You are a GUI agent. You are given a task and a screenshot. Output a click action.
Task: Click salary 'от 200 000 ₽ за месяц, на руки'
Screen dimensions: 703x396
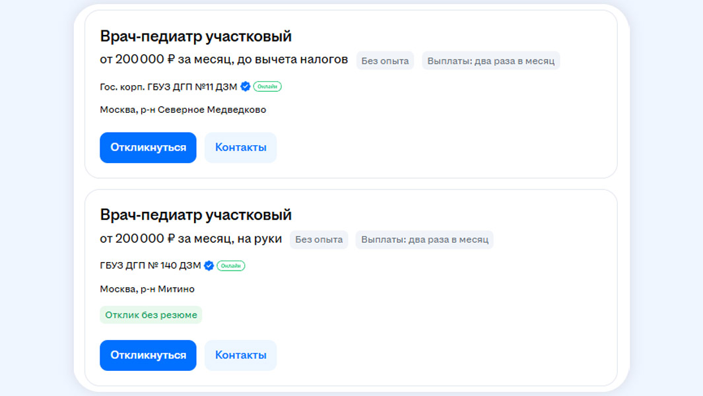click(x=191, y=239)
